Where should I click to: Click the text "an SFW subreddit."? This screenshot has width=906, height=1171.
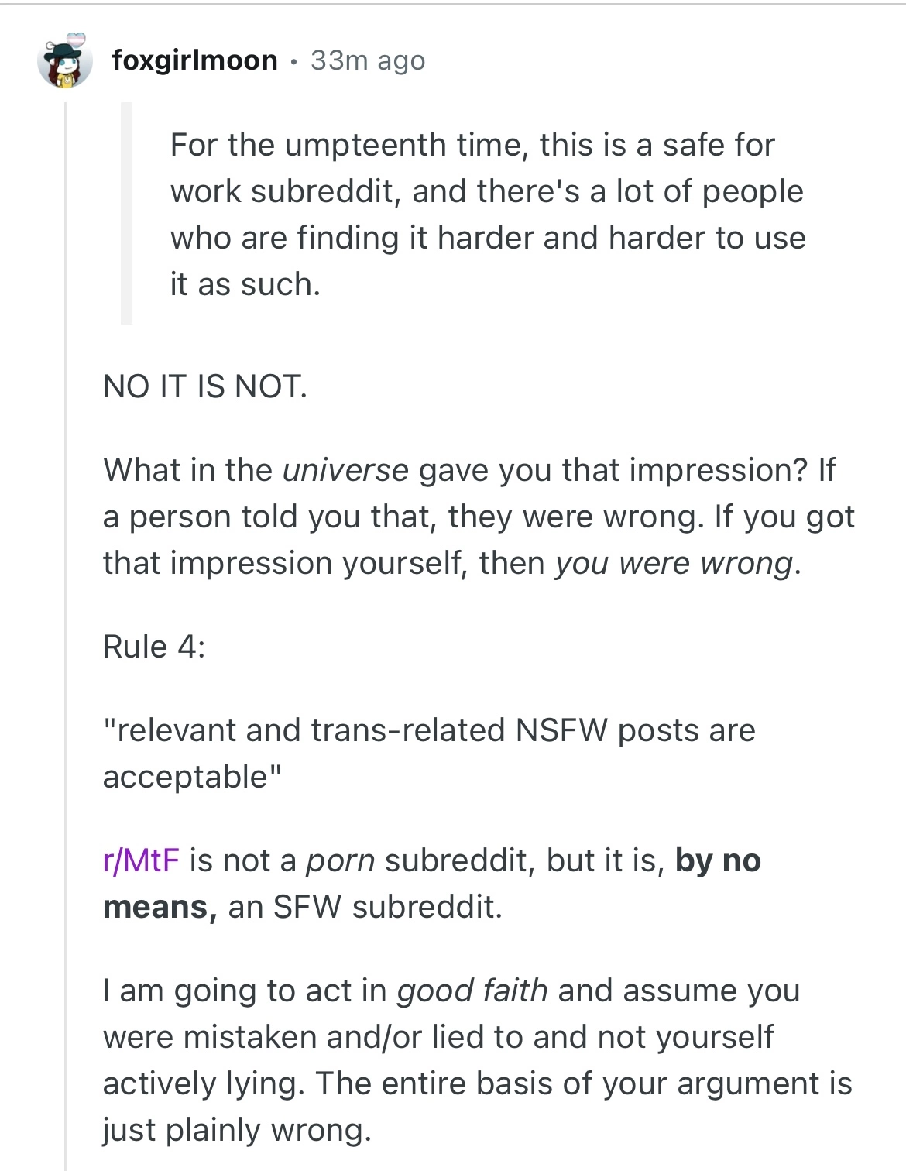click(x=365, y=907)
